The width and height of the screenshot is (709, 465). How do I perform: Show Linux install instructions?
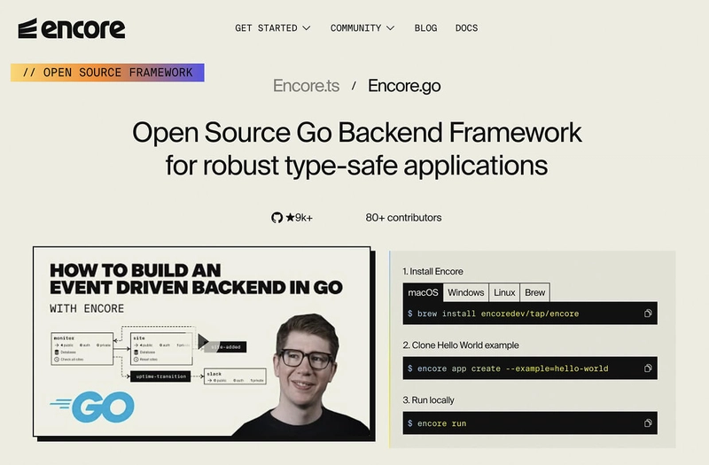point(504,292)
